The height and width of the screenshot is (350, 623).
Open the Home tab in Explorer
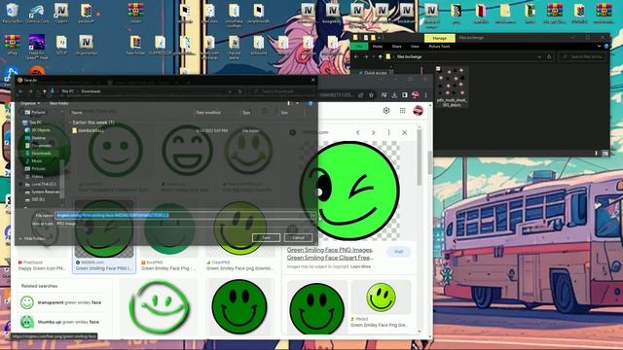(x=378, y=47)
